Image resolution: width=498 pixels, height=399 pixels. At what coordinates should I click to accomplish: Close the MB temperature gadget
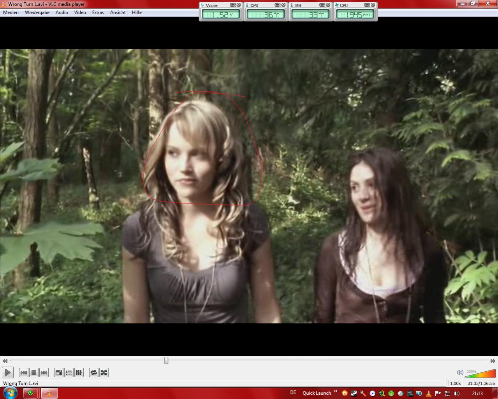point(328,5)
